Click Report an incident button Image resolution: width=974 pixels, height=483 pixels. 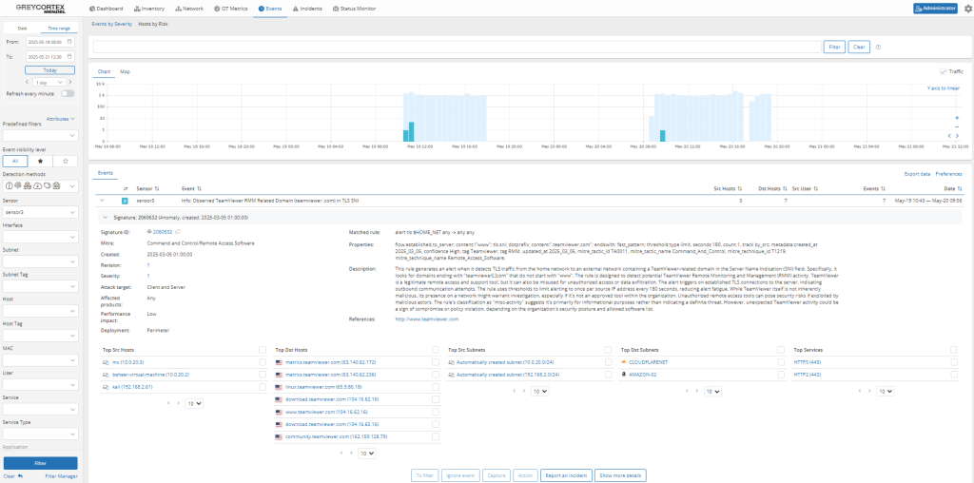pyautogui.click(x=565, y=474)
